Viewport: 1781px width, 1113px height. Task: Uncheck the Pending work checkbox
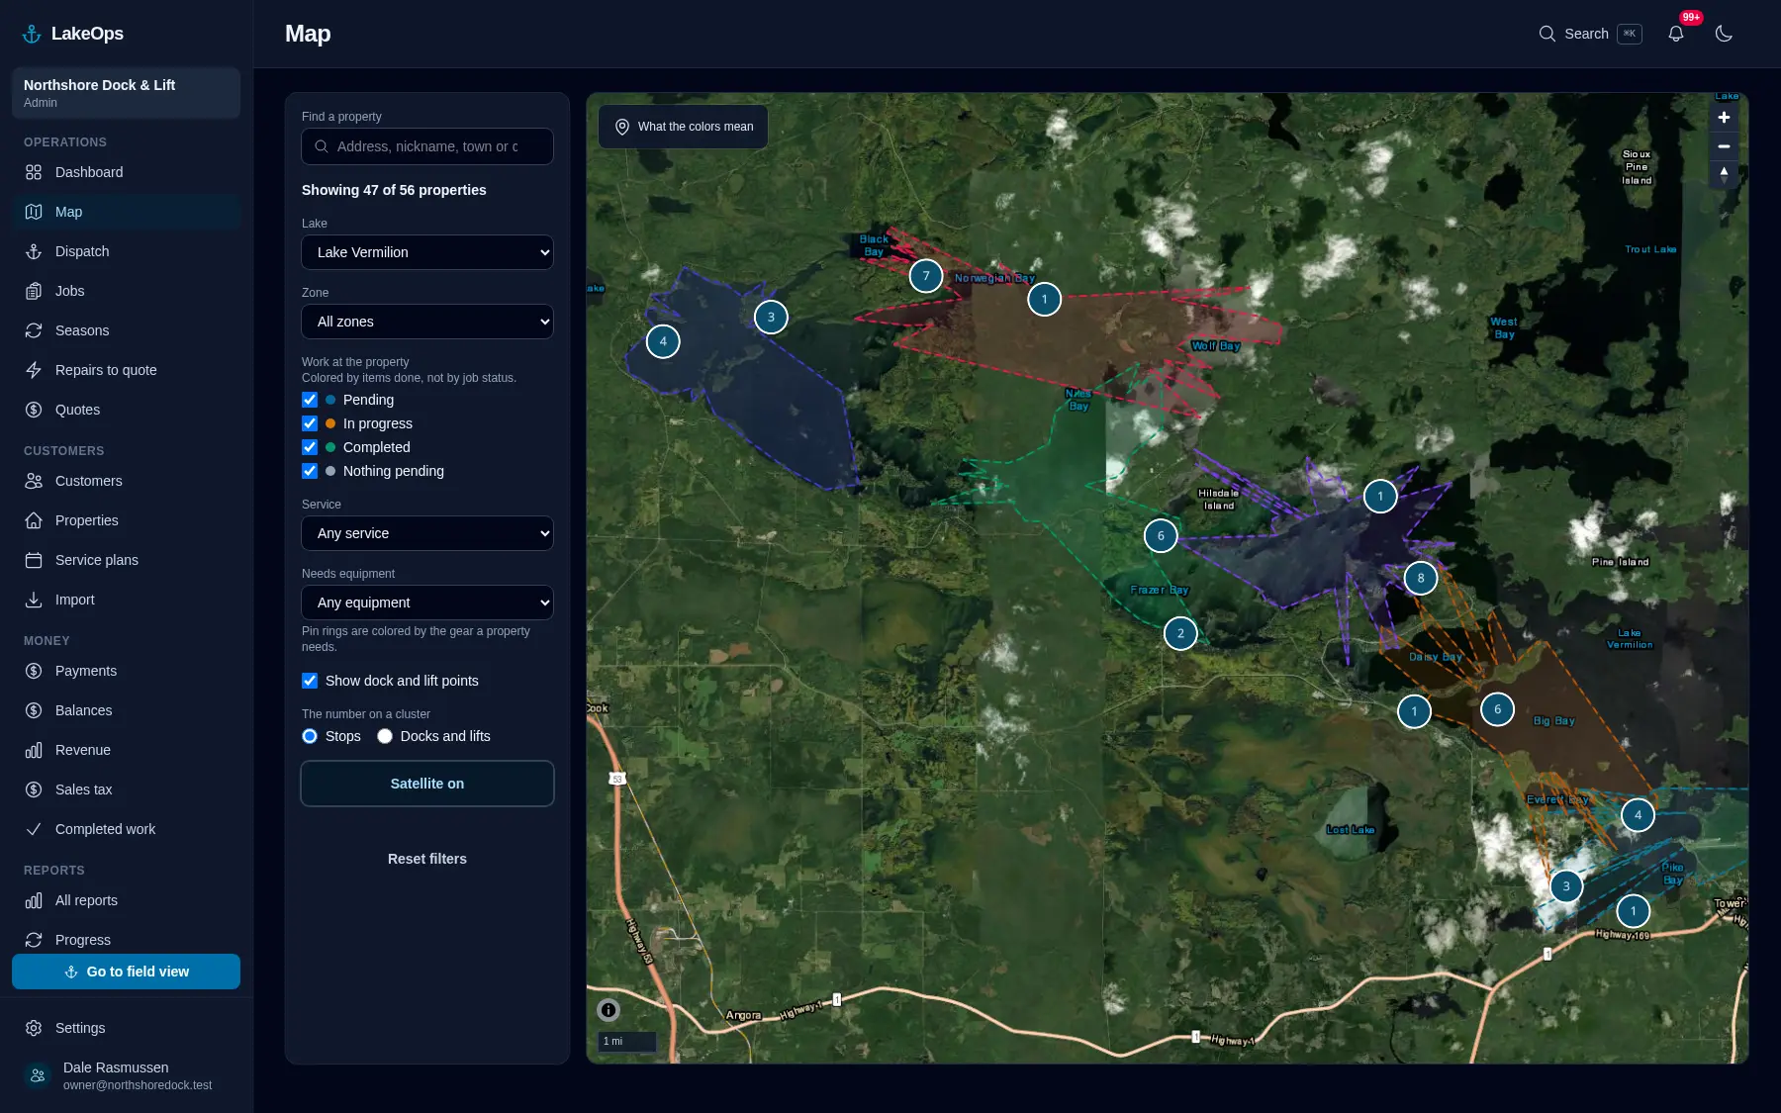point(310,400)
